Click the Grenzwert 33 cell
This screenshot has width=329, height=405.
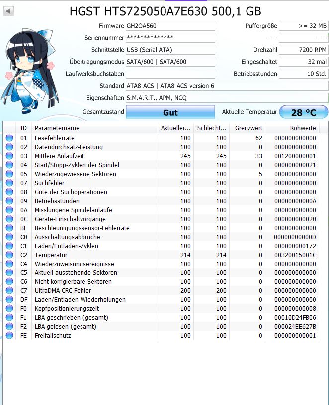pyautogui.click(x=258, y=156)
